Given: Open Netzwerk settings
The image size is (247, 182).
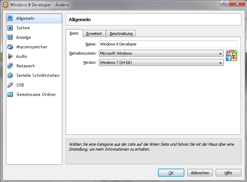Looking at the screenshot, I should (34, 66).
